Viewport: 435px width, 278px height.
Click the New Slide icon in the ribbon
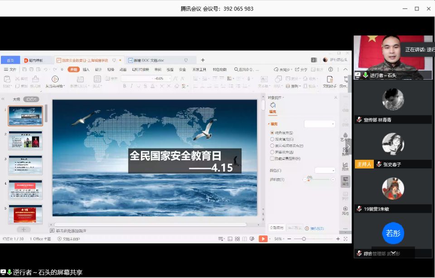click(80, 79)
